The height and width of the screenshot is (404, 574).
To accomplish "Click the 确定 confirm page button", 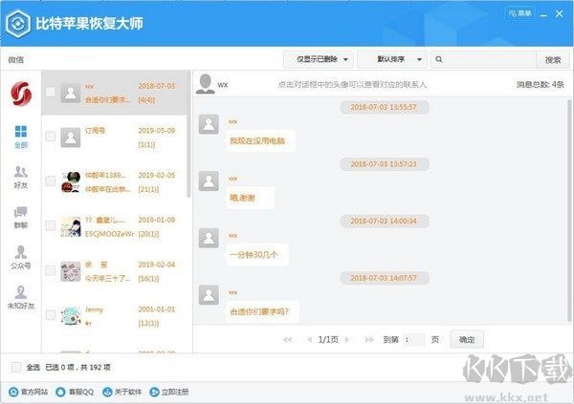I will 467,340.
